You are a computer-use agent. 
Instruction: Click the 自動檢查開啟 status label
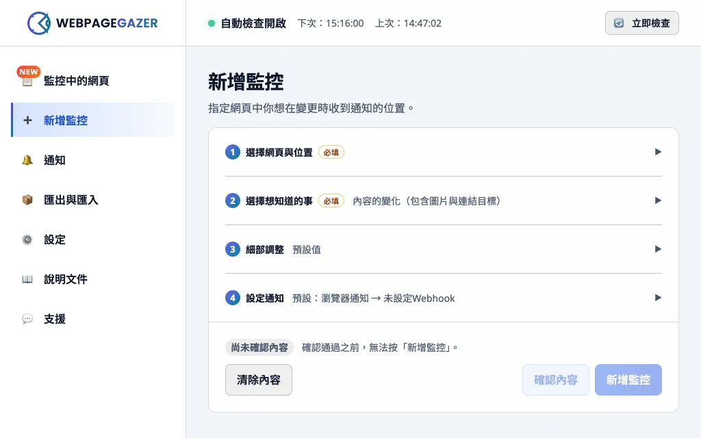click(253, 23)
